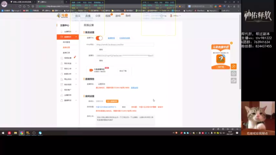Open 分类 in the top navigation
276x155 pixels.
click(x=98, y=16)
